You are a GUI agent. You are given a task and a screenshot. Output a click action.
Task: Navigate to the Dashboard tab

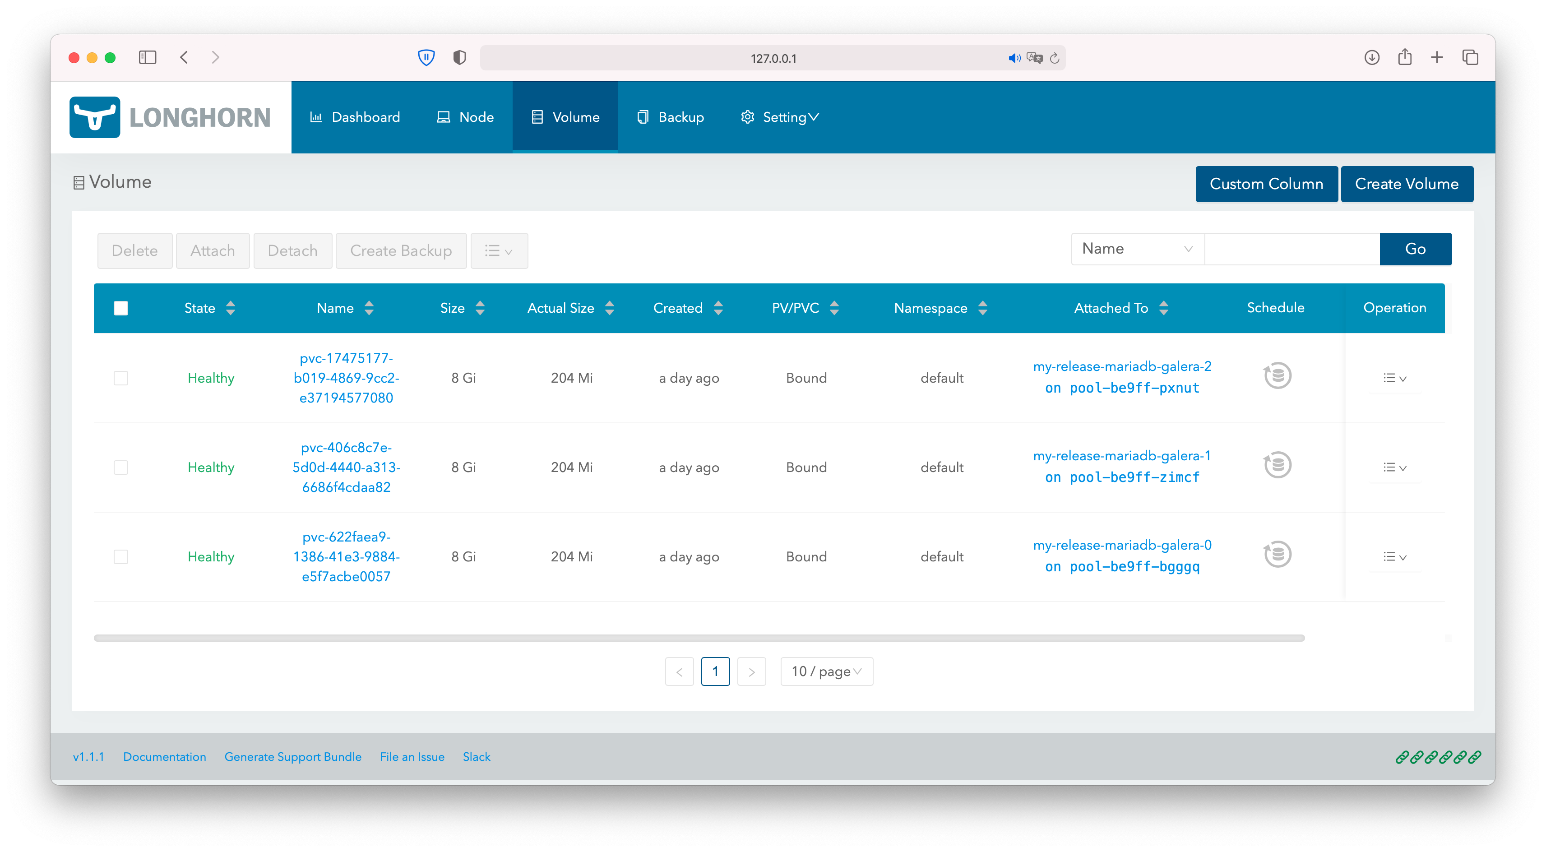coord(365,116)
